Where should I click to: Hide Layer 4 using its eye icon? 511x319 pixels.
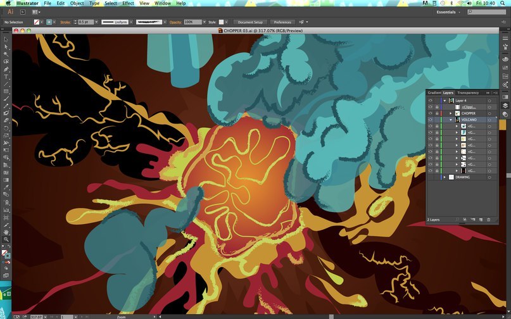click(431, 101)
